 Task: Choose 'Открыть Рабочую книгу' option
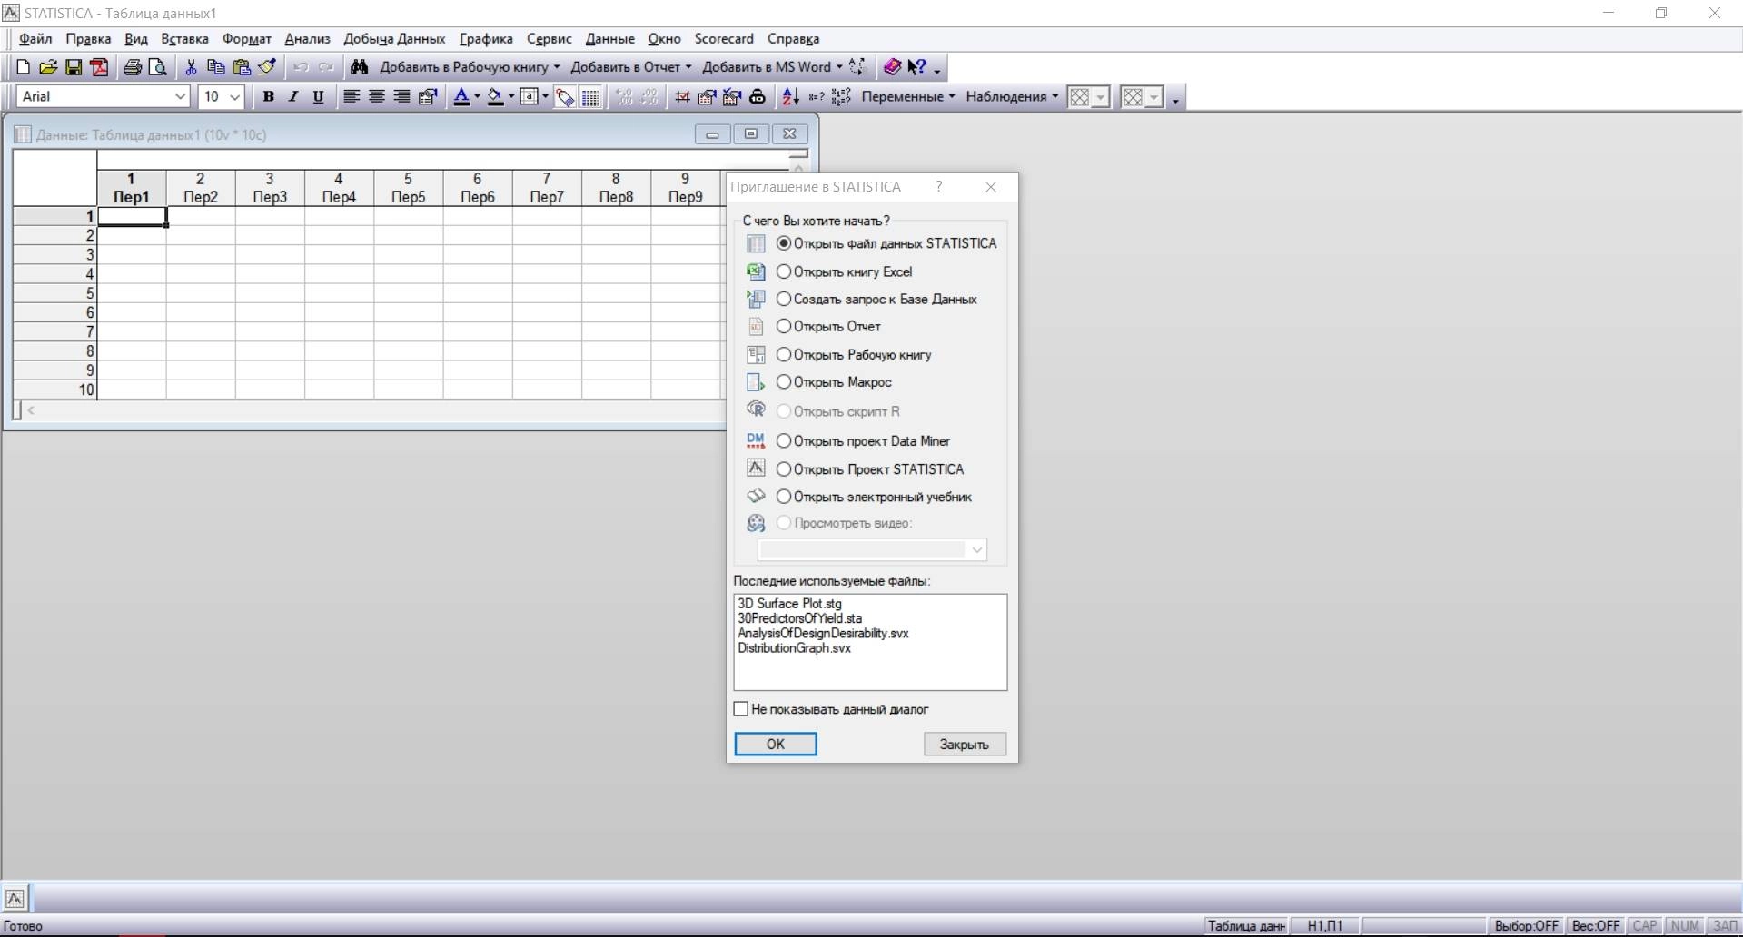click(784, 354)
